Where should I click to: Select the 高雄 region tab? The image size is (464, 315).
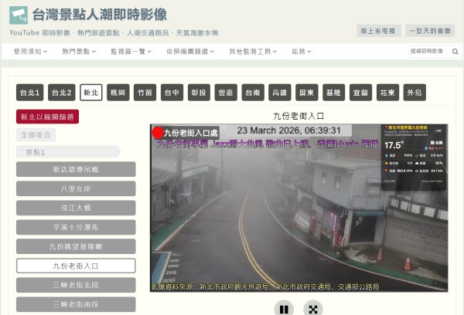click(x=280, y=93)
